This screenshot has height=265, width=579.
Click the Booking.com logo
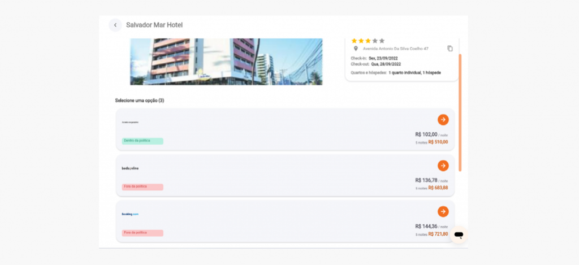(x=130, y=214)
